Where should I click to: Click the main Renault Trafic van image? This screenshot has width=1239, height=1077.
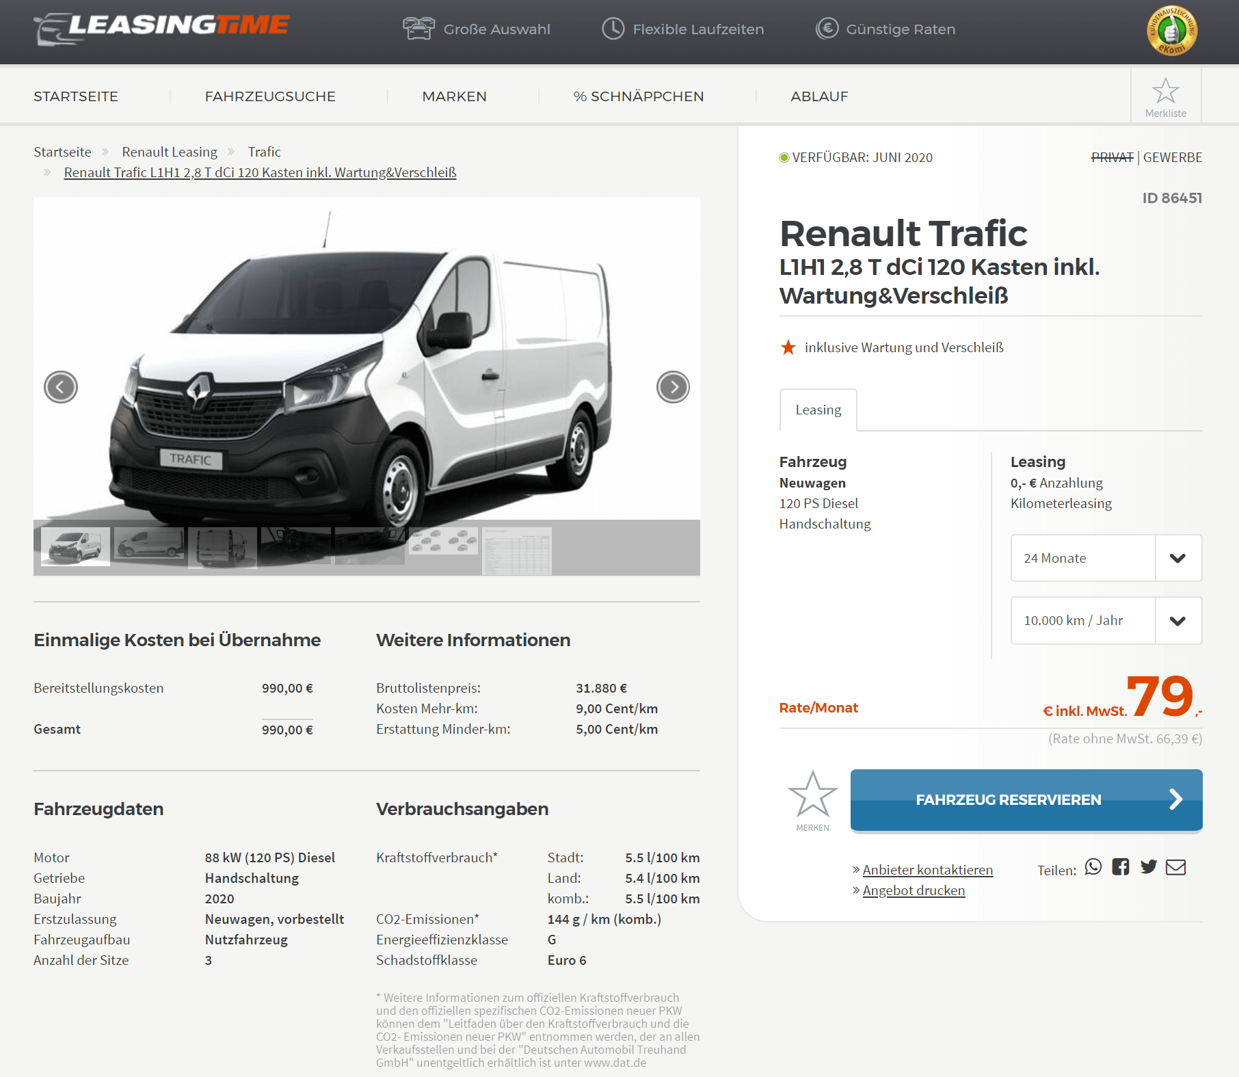tap(367, 359)
